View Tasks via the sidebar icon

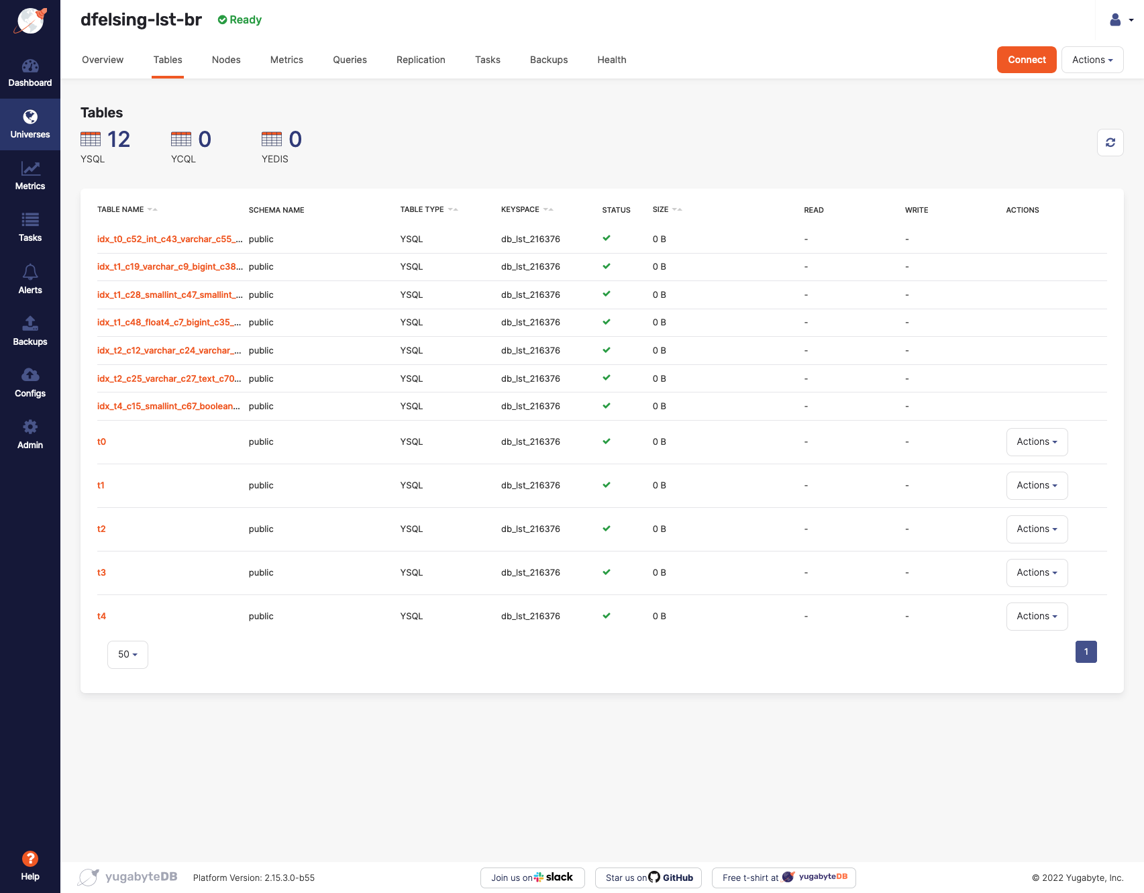pos(30,227)
